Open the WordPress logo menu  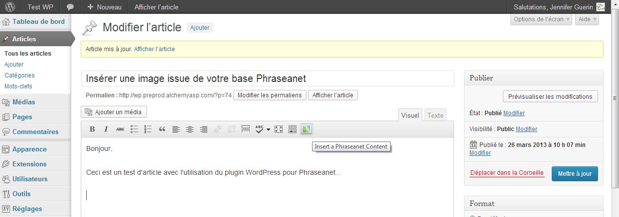click(10, 7)
